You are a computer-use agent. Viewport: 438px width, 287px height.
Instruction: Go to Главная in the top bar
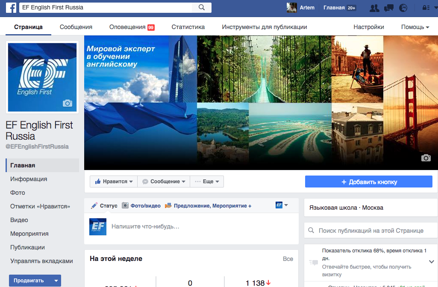pyautogui.click(x=334, y=8)
